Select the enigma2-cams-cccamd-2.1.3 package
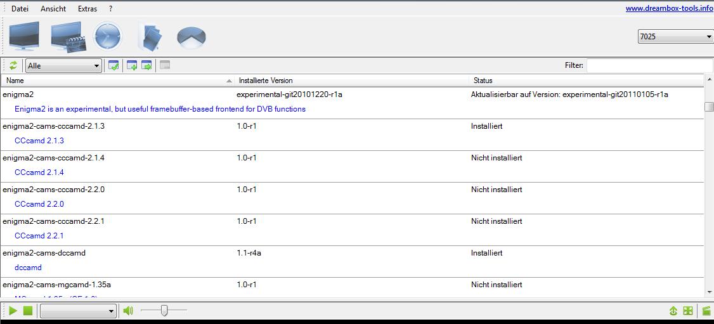 (x=352, y=134)
